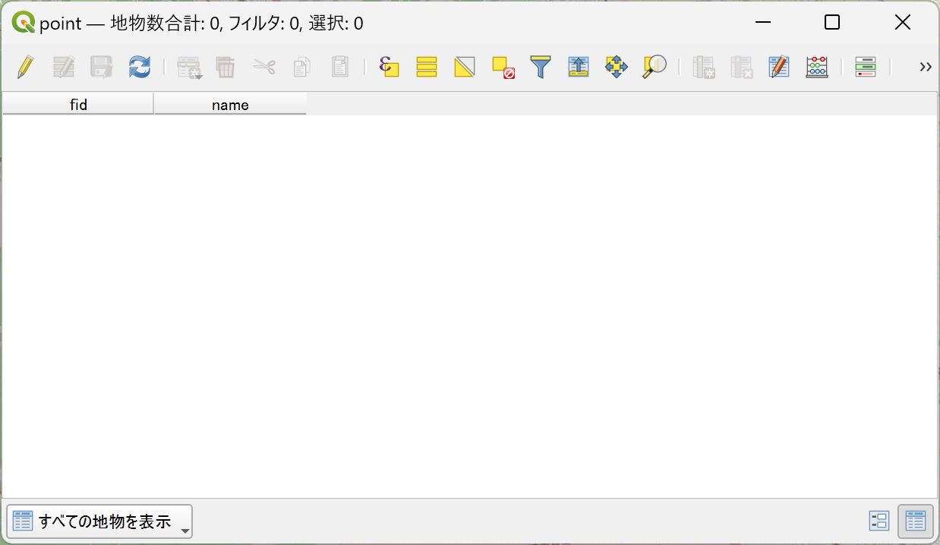The image size is (940, 545).
Task: Open the organize columns icon
Action: (779, 67)
